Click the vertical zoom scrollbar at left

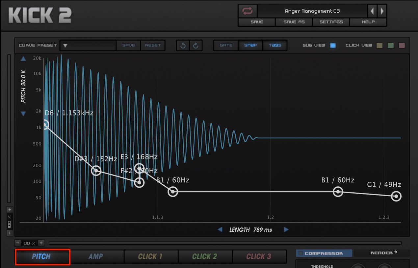click(9, 129)
